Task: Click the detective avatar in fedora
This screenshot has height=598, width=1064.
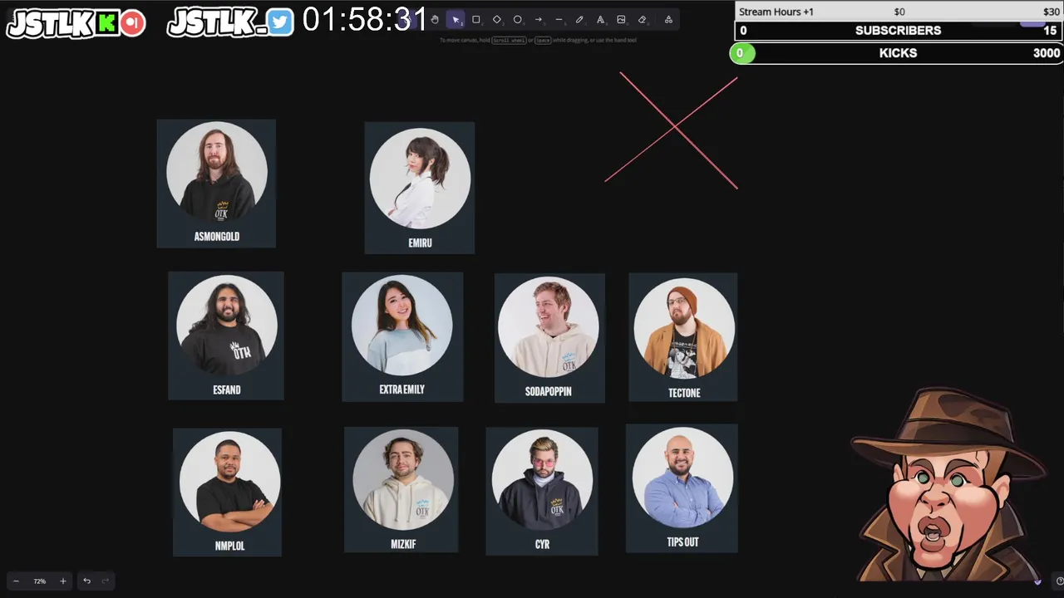Action: (948, 484)
